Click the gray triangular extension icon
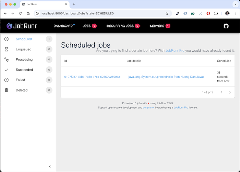This screenshot has height=172, width=240. [201, 13]
